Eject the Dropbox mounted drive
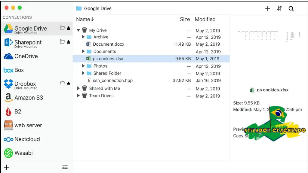This screenshot has height=173, width=308. tap(68, 83)
